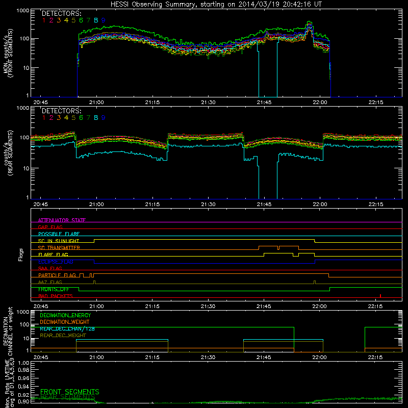The image size is (408, 408).
Task: Click the MON. counts/s (FRONT SEGMENTS) axis title
Action: pos(8,53)
